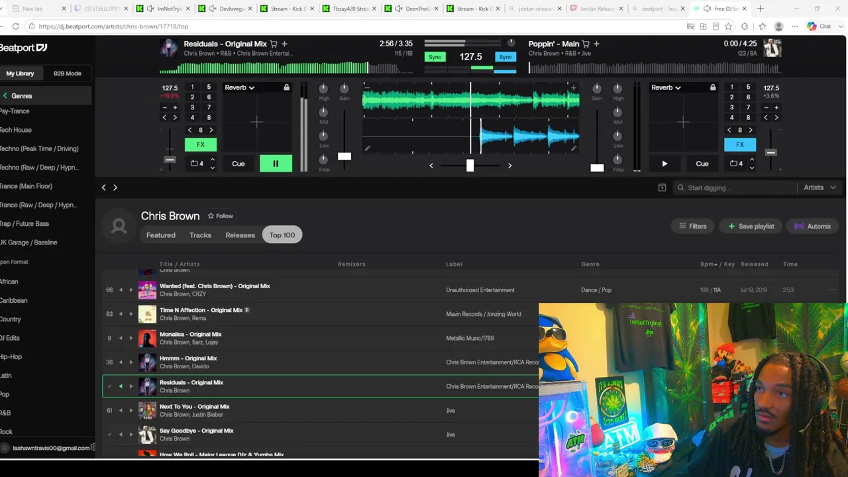This screenshot has width=848, height=477.
Task: Open the Artists search scope dropdown
Action: point(820,187)
